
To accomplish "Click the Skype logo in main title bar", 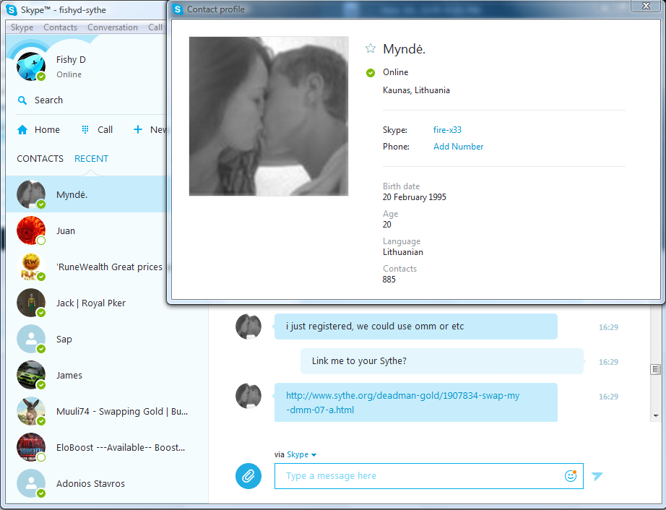I will pos(12,10).
